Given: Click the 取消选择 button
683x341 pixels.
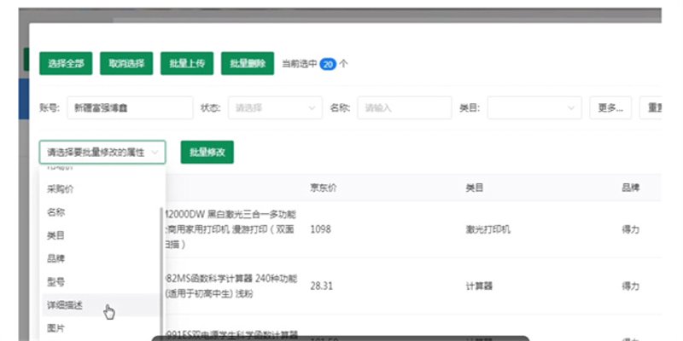Looking at the screenshot, I should point(126,63).
